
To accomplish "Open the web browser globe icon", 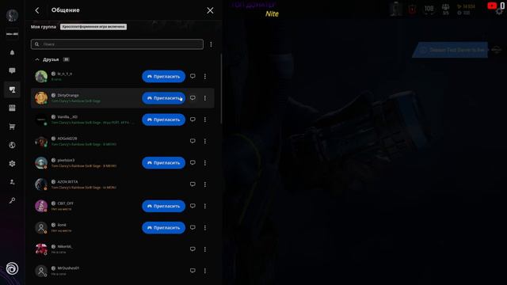I will click(x=13, y=145).
